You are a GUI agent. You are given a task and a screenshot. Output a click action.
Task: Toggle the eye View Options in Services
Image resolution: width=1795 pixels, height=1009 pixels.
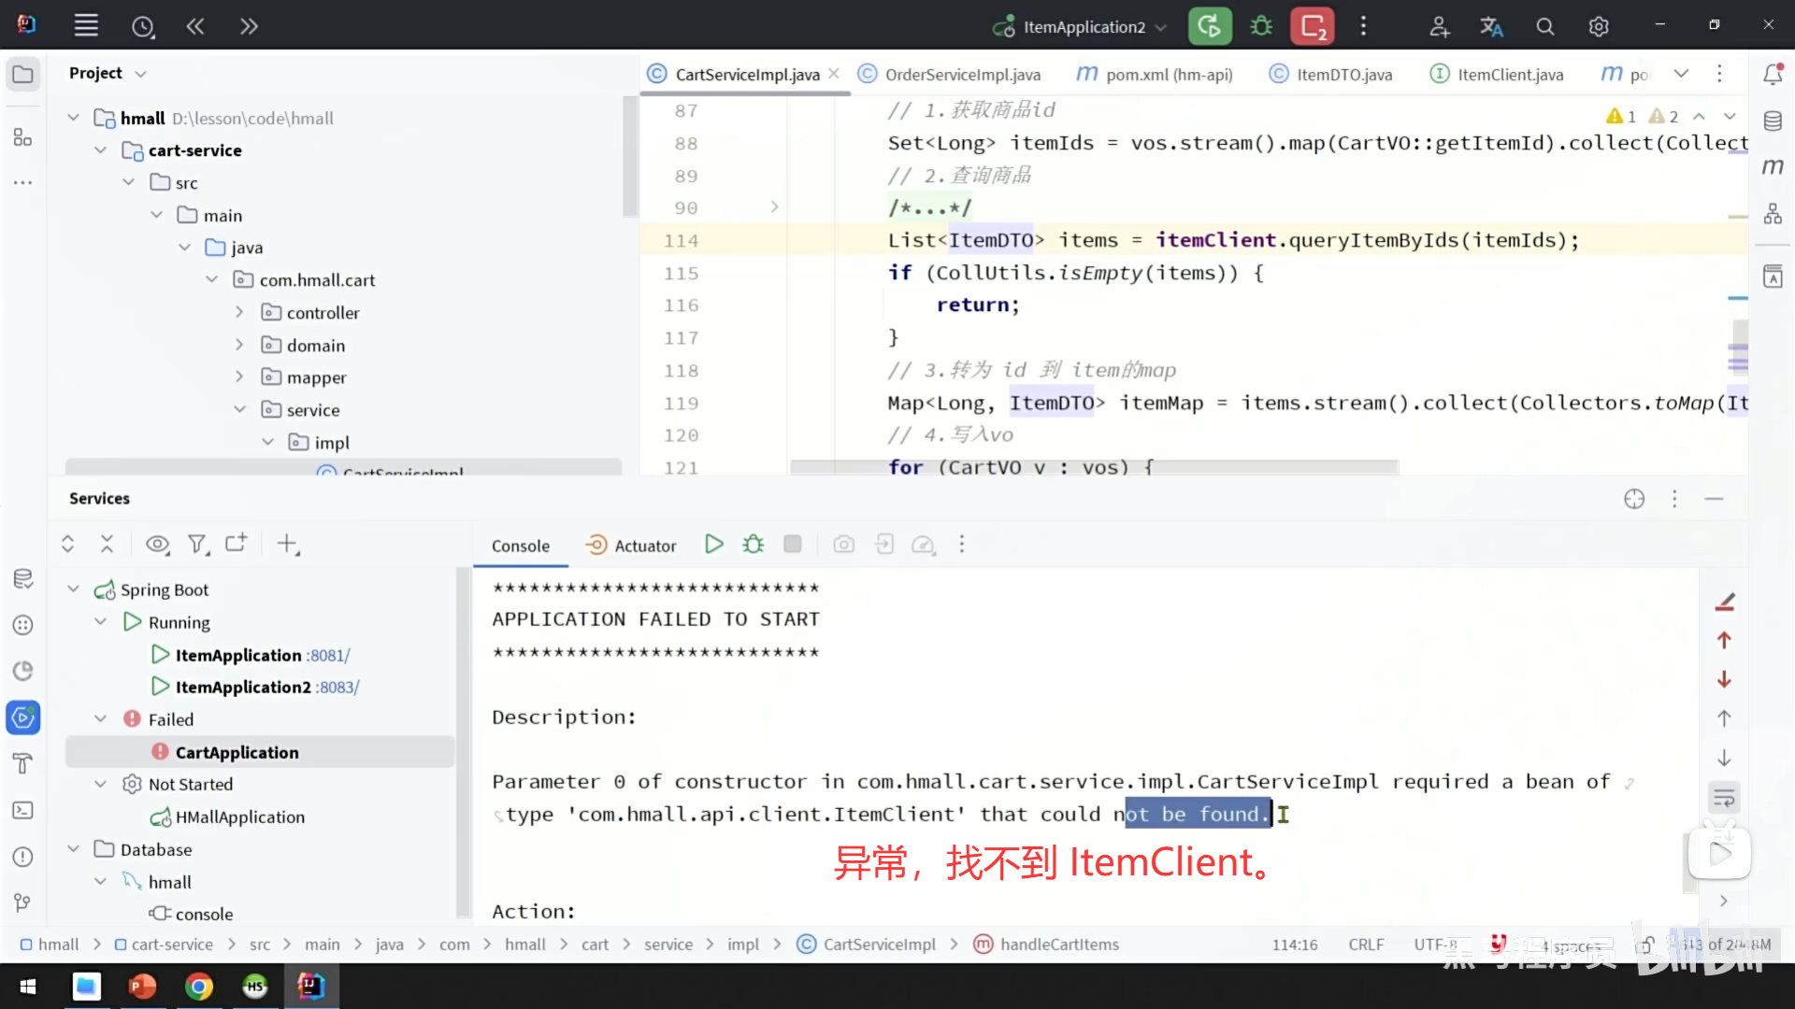[x=157, y=544]
